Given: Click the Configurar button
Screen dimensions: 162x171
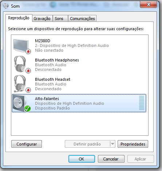Looking at the screenshot, I should click(27, 144).
